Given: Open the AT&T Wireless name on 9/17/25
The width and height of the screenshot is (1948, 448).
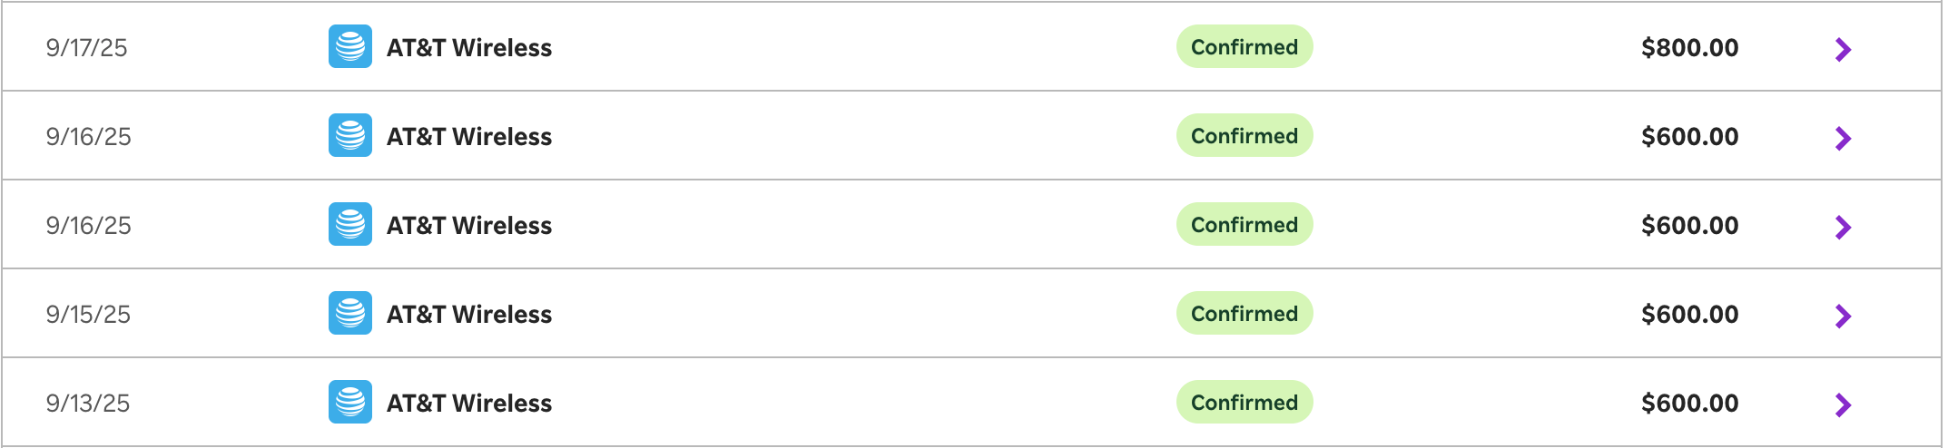Looking at the screenshot, I should (x=468, y=47).
